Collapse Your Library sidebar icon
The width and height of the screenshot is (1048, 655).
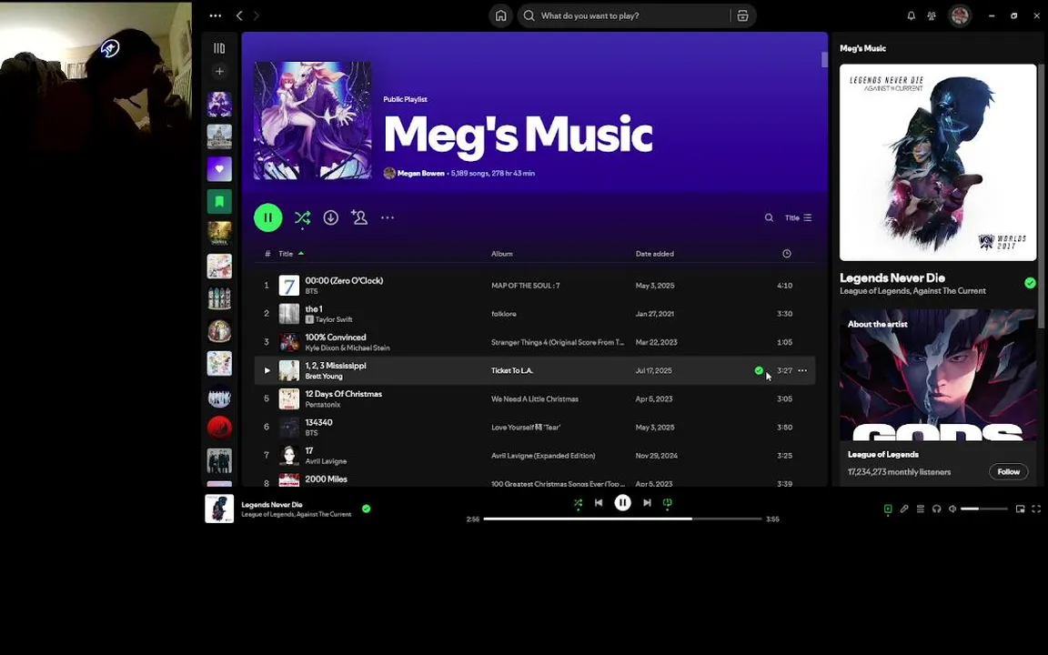[x=219, y=48]
